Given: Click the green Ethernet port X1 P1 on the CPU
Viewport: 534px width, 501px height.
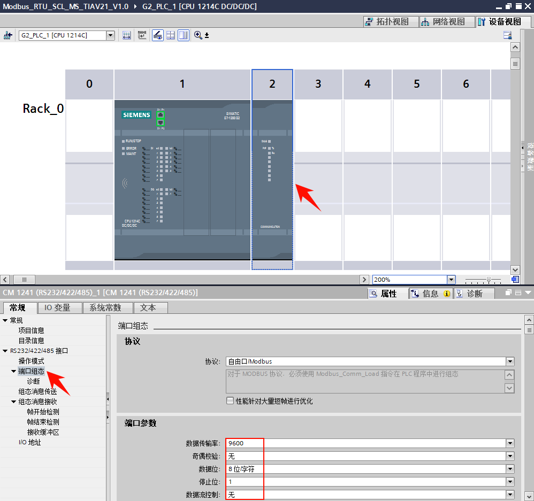Looking at the screenshot, I should (x=161, y=115).
